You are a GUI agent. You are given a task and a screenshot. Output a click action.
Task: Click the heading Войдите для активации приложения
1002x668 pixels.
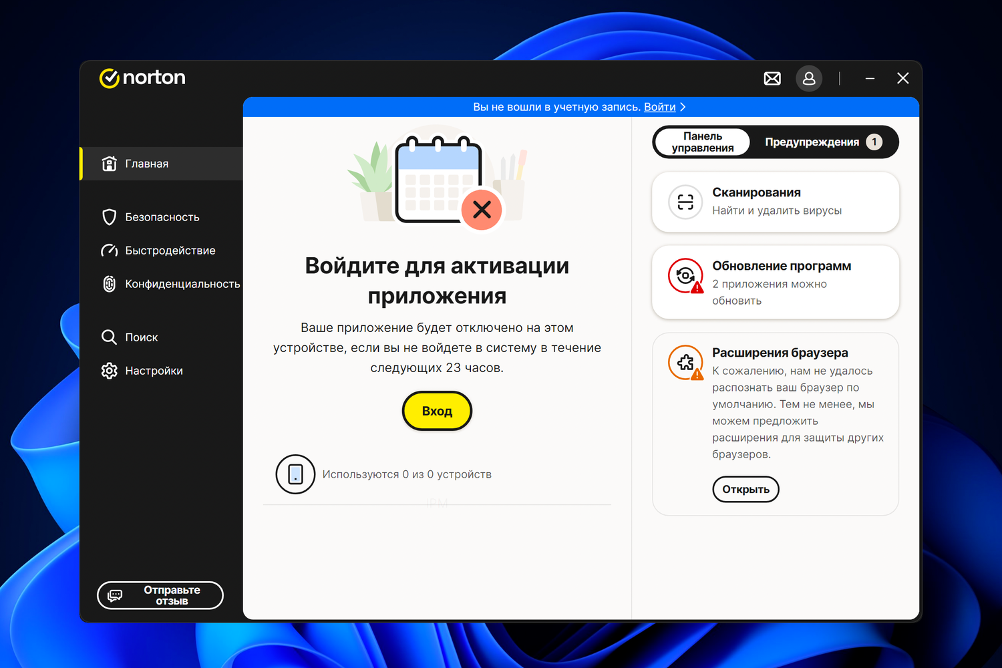(438, 281)
